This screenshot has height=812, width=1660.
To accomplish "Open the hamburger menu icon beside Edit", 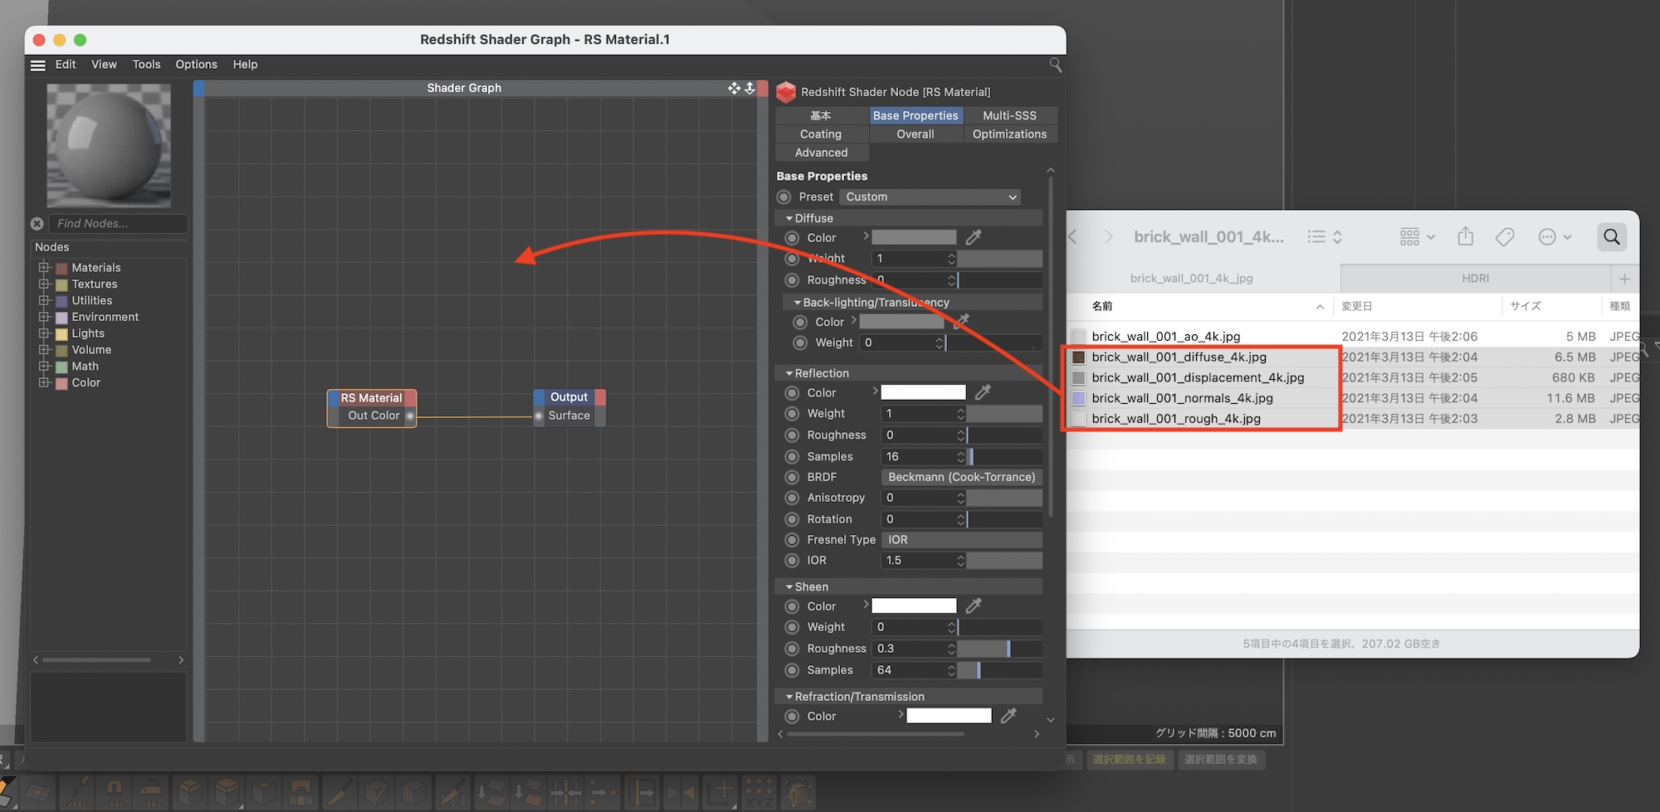I will click(x=38, y=65).
